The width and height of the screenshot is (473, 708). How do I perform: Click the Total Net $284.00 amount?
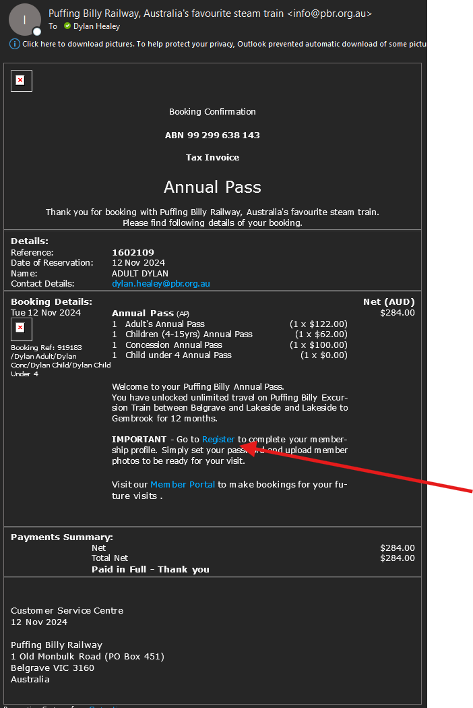click(397, 558)
